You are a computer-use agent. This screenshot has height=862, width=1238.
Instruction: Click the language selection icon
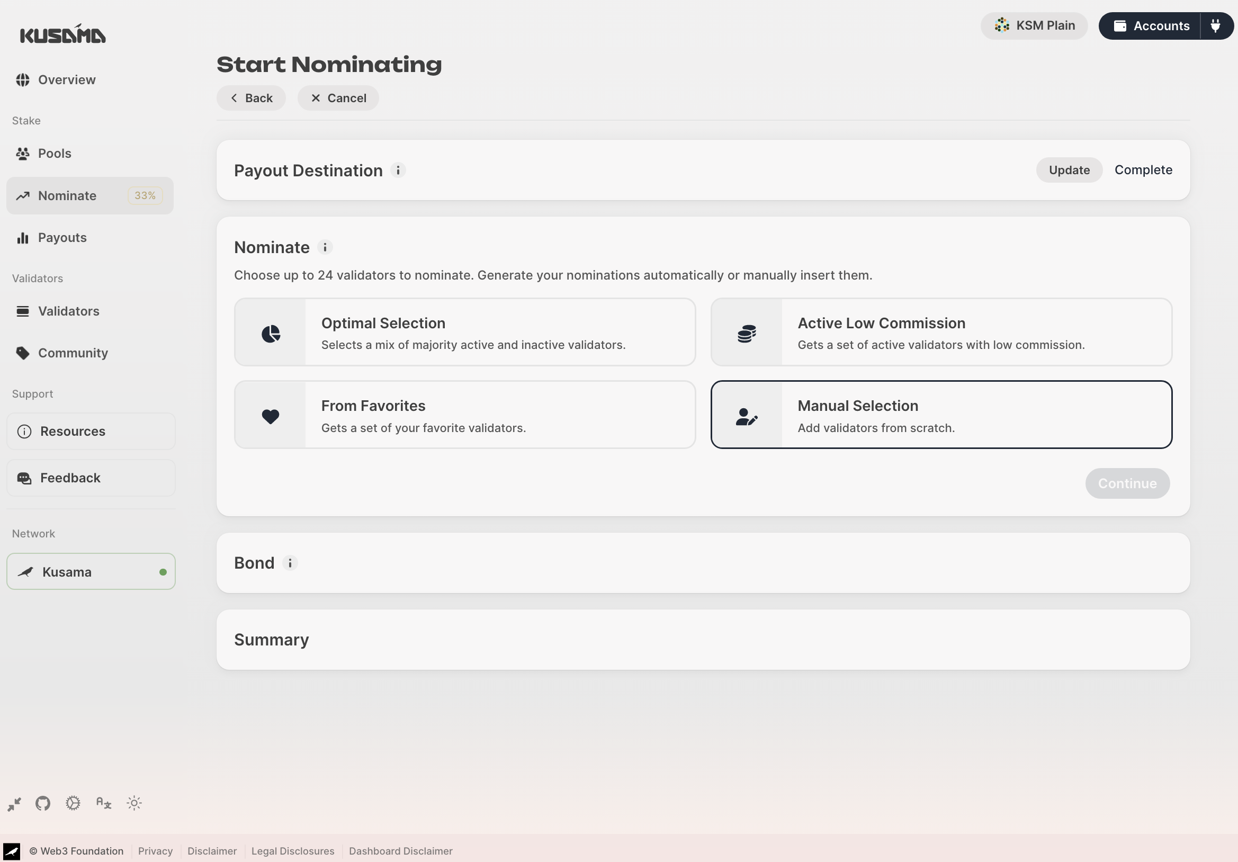point(103,803)
